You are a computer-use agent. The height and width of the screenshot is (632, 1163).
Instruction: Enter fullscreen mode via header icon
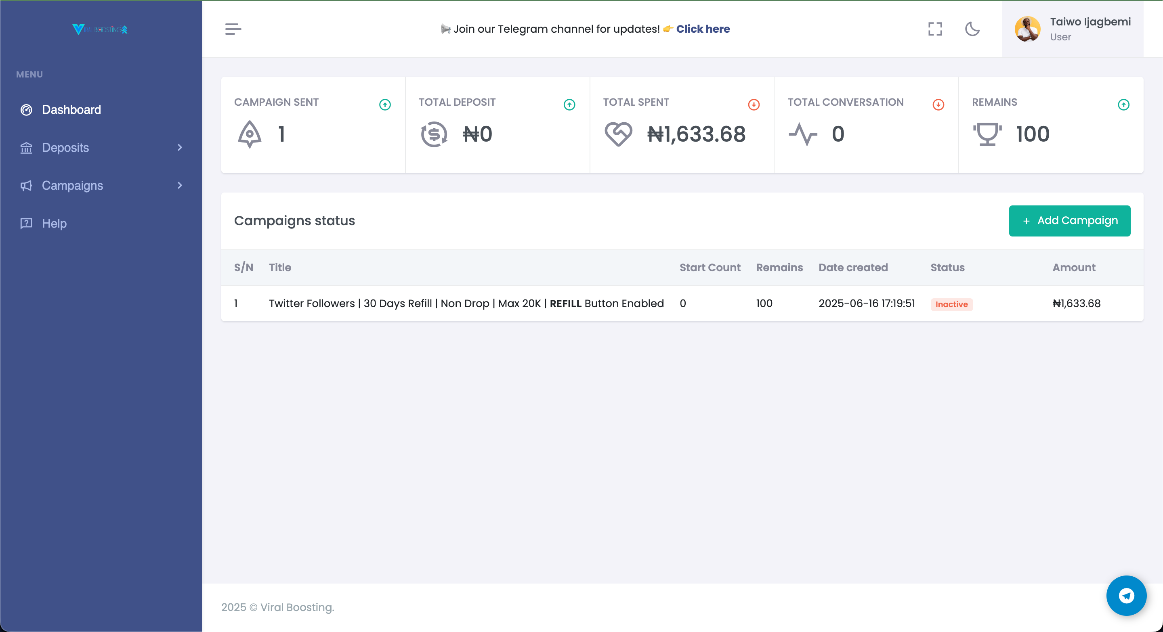pyautogui.click(x=935, y=29)
